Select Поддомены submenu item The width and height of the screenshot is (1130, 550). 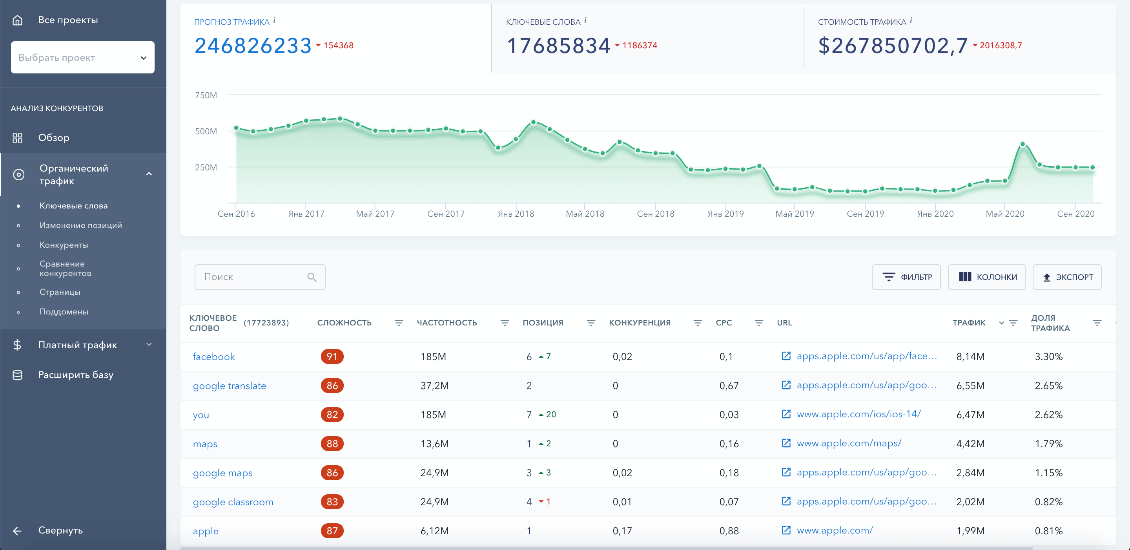click(x=64, y=312)
